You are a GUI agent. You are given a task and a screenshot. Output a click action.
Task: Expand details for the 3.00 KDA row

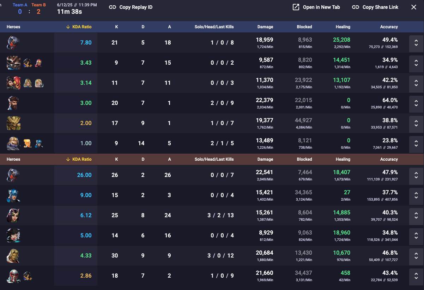pyautogui.click(x=416, y=103)
